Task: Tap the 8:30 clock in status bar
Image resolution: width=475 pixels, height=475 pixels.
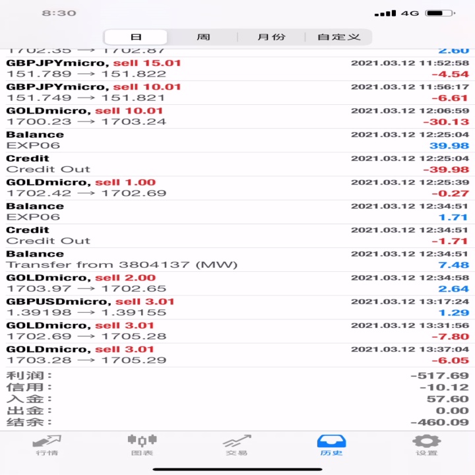Action: 59,13
